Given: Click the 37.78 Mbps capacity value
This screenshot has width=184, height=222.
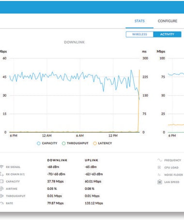Looking at the screenshot, I should coord(55,181).
